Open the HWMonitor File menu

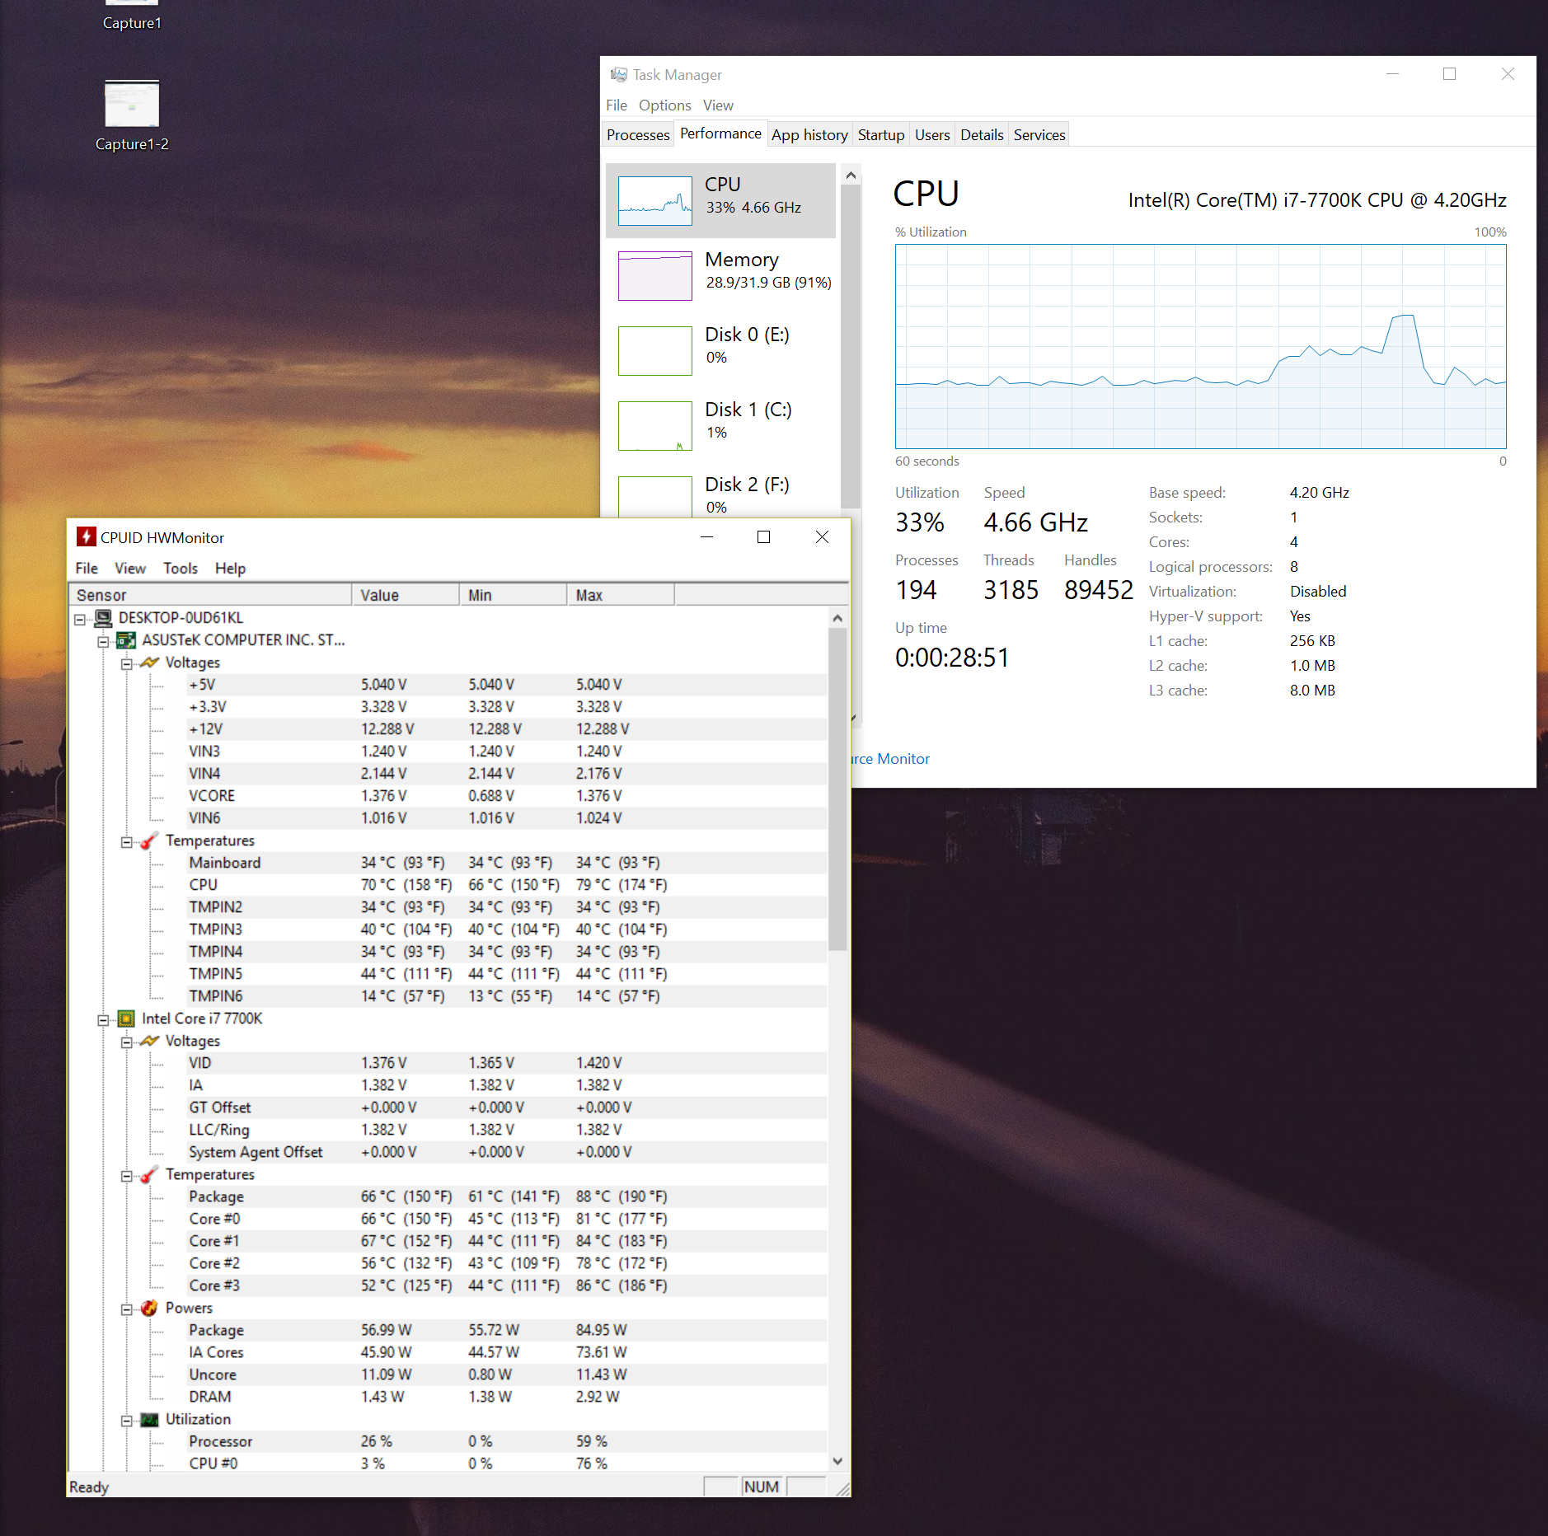87,569
